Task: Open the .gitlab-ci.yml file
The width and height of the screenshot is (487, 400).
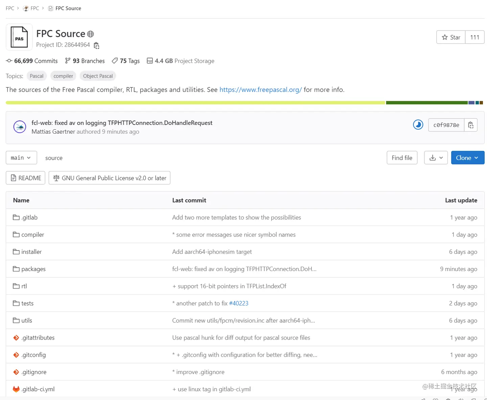Action: (x=38, y=389)
